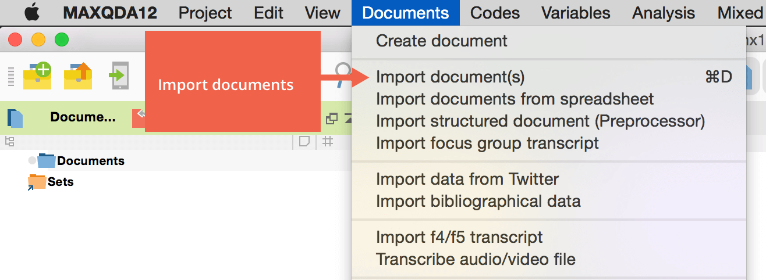This screenshot has width=766, height=280.
Task: Open the Edit menu
Action: point(269,13)
